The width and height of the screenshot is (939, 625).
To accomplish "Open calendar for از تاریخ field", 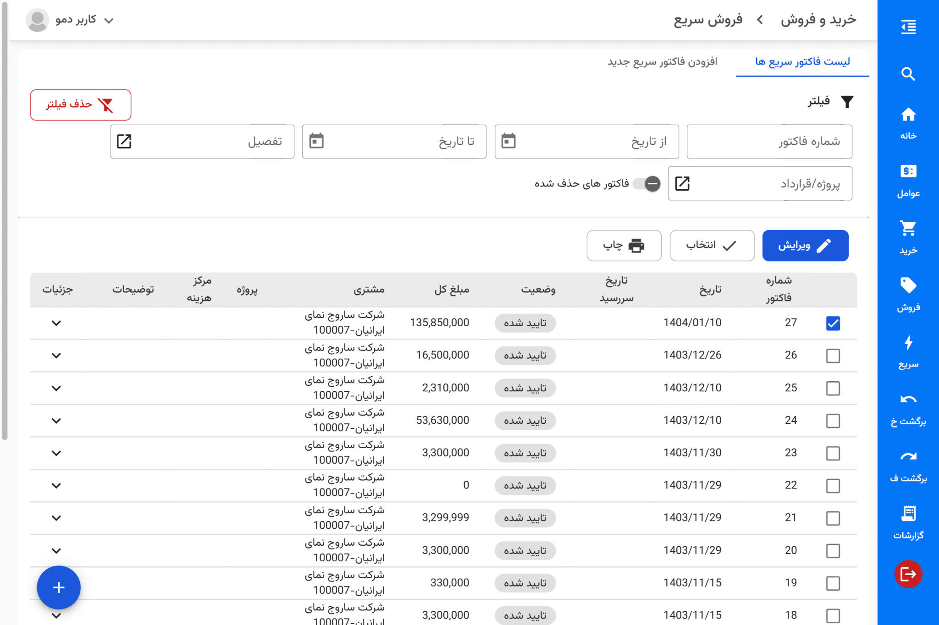I will (508, 141).
